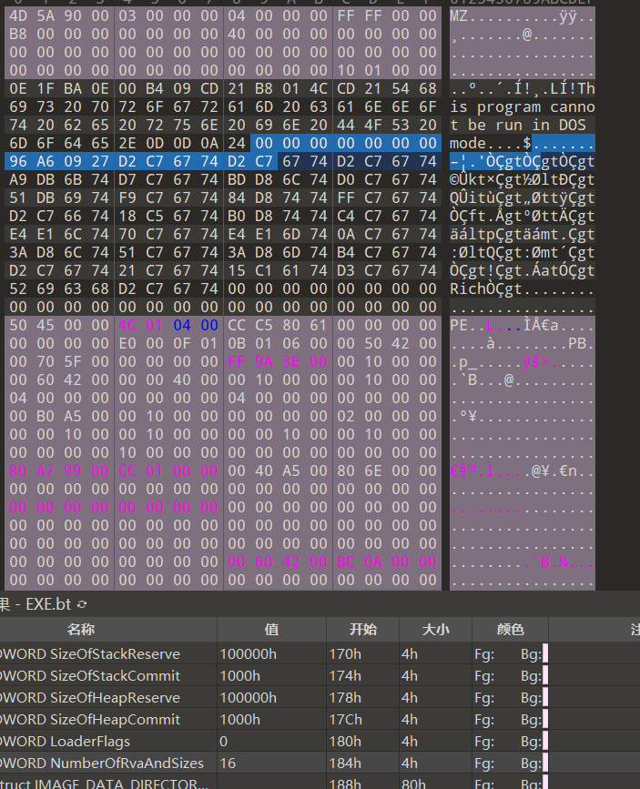Click value 0 in LoaderFlags row
The image size is (640, 789).
click(x=224, y=741)
